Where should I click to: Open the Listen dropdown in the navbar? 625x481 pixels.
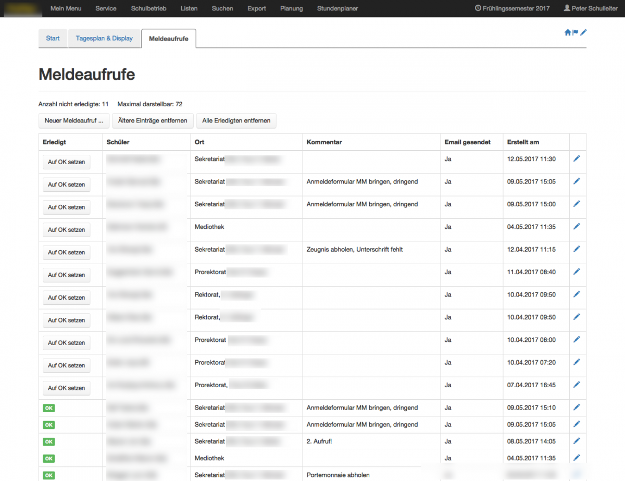click(189, 8)
